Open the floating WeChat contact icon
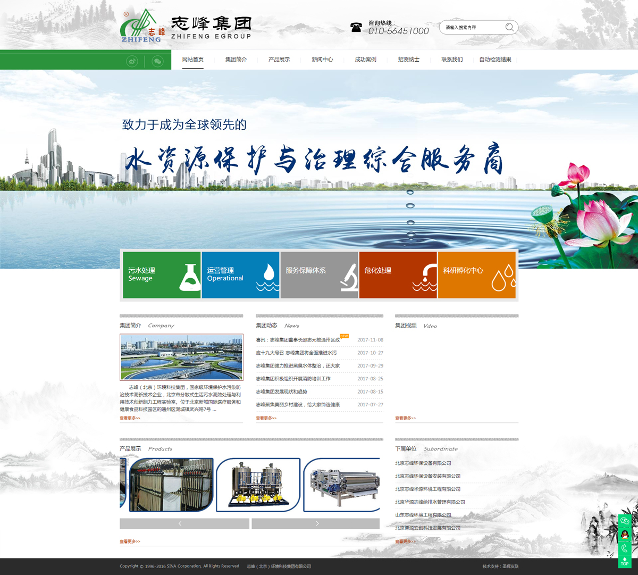 [625, 521]
